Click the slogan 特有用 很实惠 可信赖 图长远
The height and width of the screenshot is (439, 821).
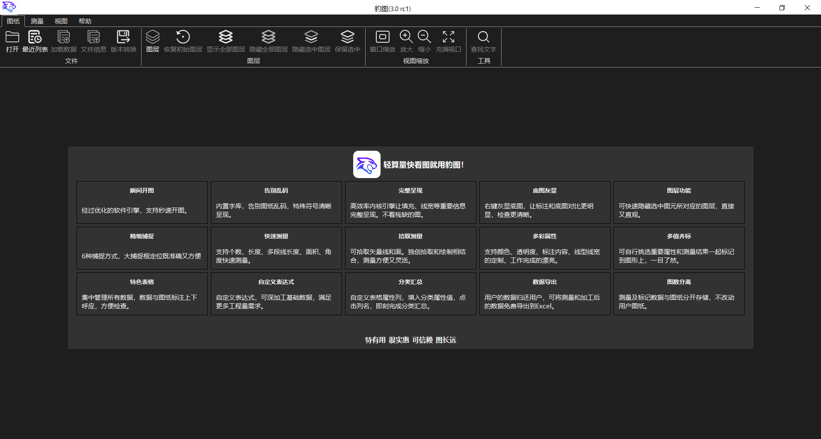[x=410, y=340]
